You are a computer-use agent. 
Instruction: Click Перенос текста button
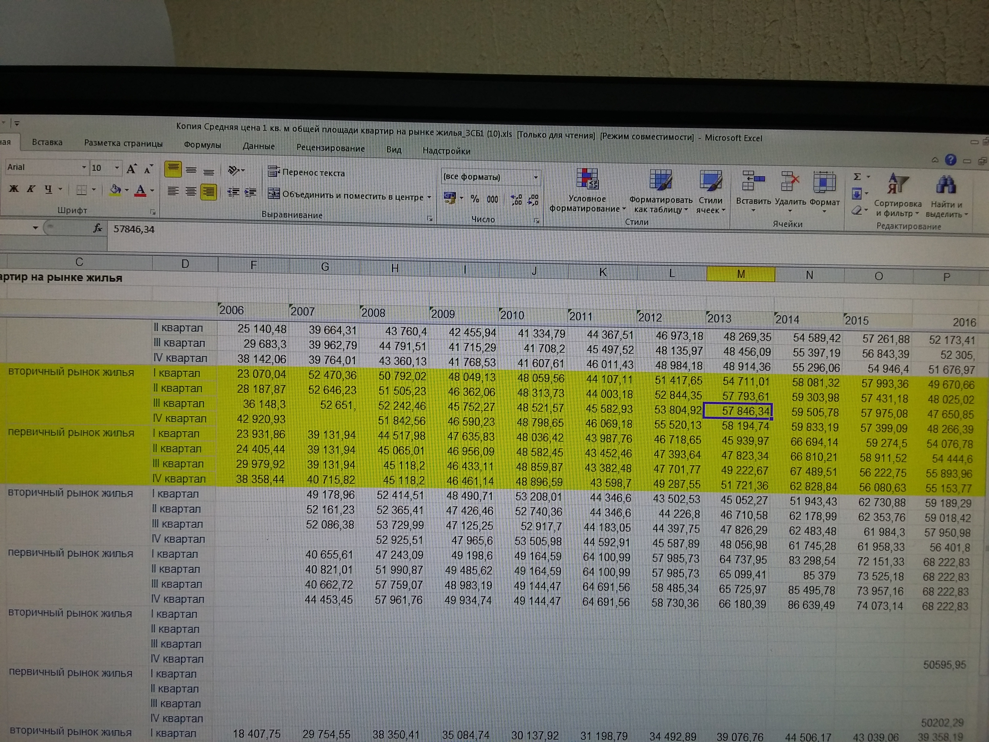307,172
